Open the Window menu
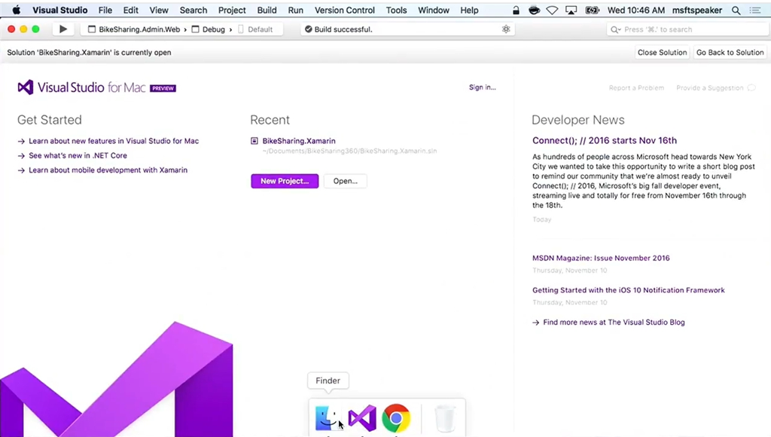Viewport: 771px width, 437px height. (434, 10)
